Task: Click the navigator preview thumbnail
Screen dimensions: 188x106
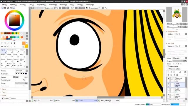Action: click(177, 14)
